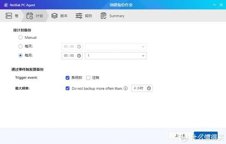This screenshot has width=226, height=144.
Task: Click the 创建备份作业 window title
Action: coord(121,5)
